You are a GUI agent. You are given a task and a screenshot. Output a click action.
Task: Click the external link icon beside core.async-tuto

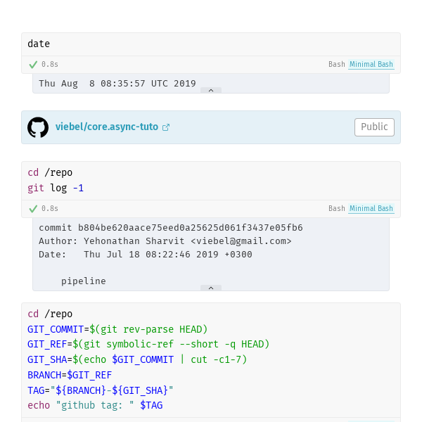coord(166,127)
